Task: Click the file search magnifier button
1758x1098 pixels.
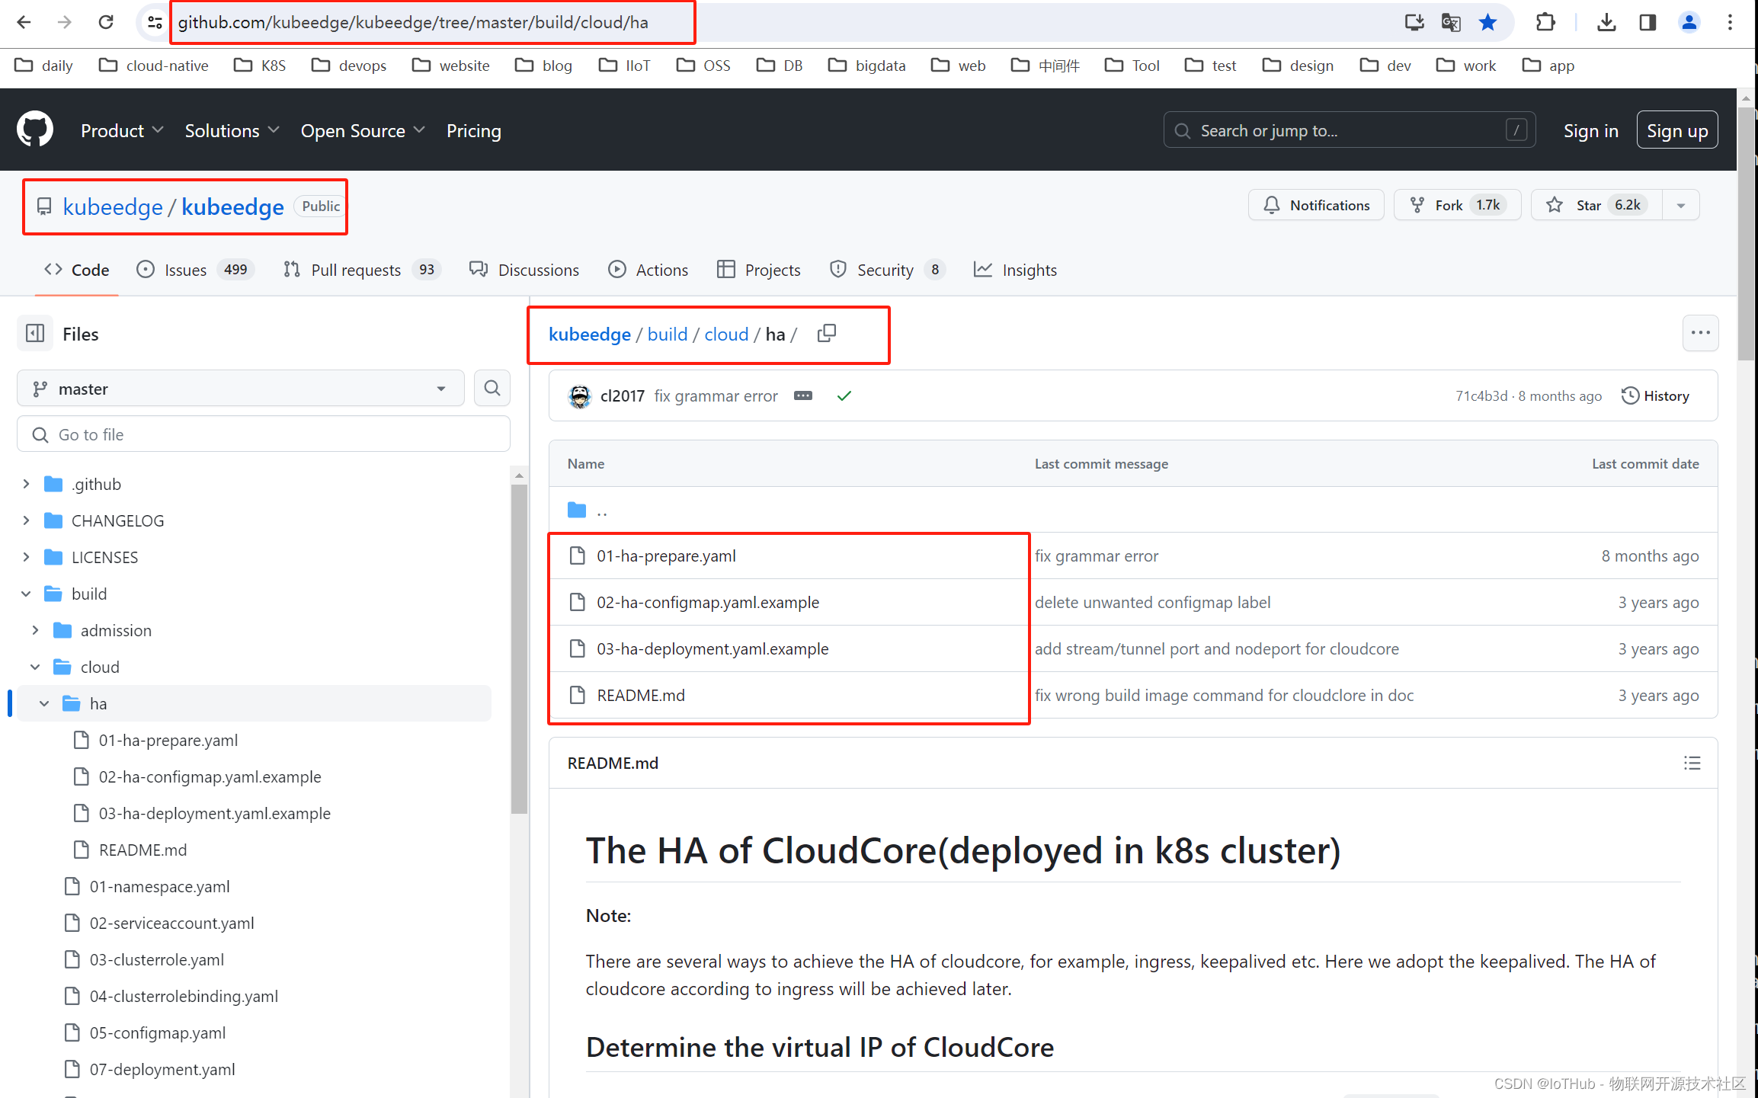Action: 492,389
